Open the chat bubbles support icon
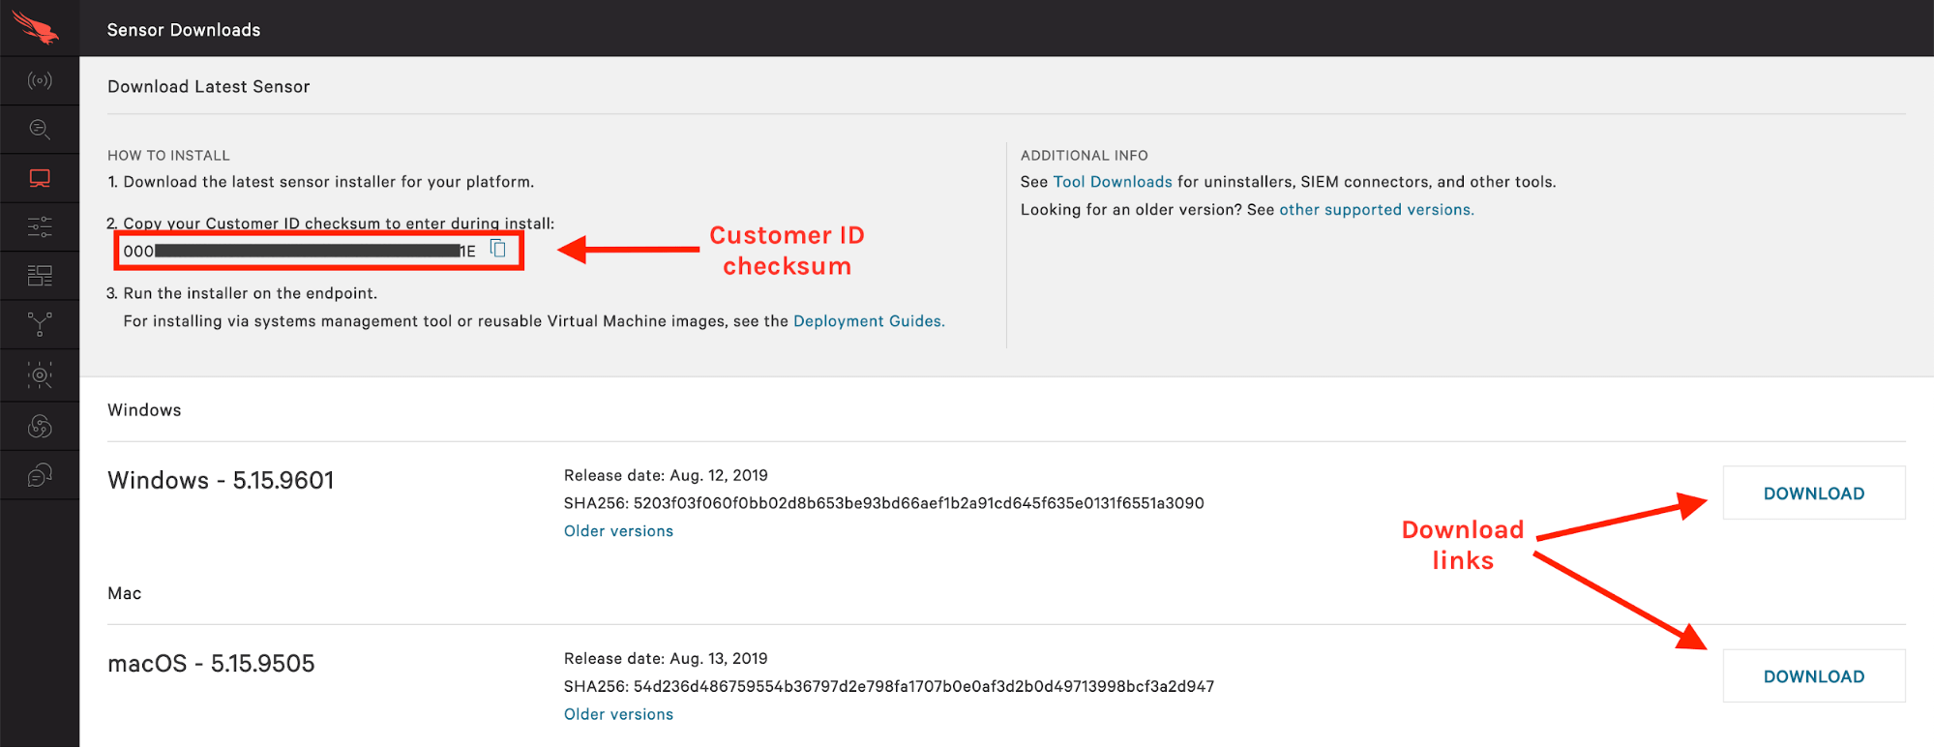 click(40, 475)
